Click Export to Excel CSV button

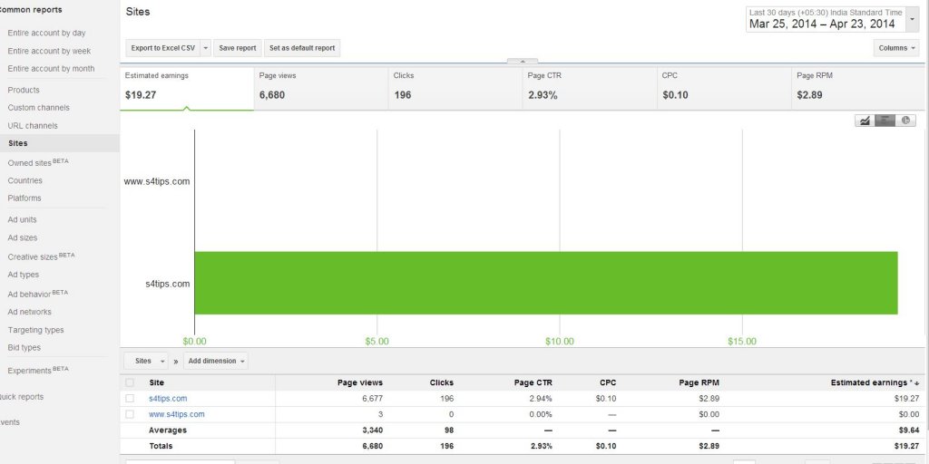tap(163, 48)
